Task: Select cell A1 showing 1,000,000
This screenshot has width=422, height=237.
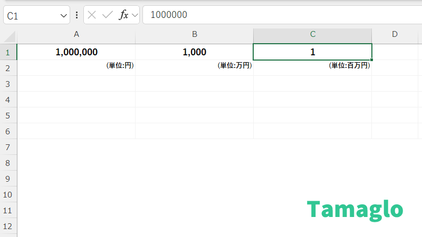Action: (x=76, y=52)
